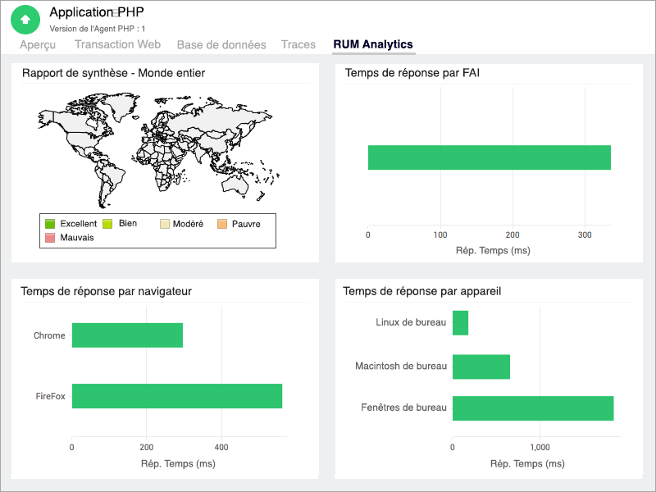
Task: Click the Application PHP title link
Action: 96,11
